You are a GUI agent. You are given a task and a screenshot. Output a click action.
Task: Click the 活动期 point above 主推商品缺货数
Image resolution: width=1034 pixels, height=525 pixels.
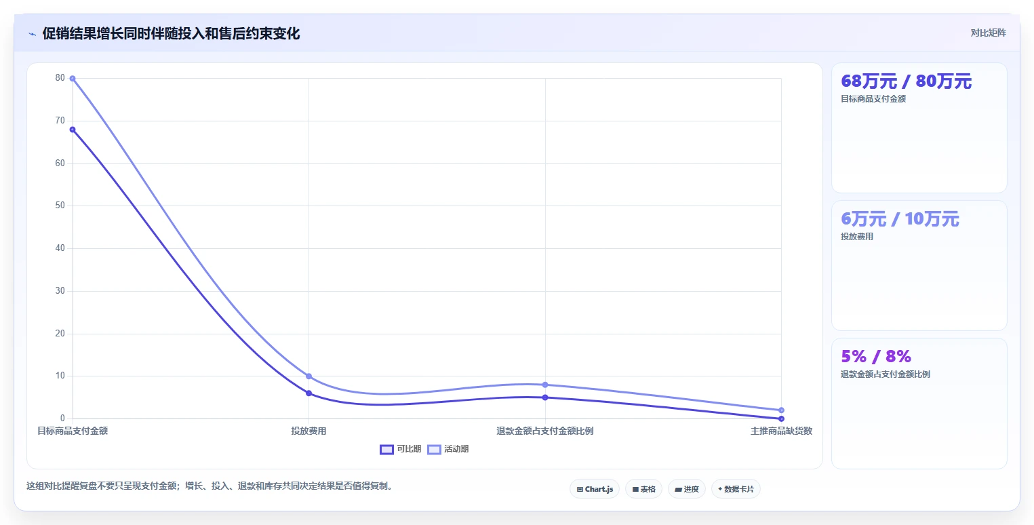point(781,410)
